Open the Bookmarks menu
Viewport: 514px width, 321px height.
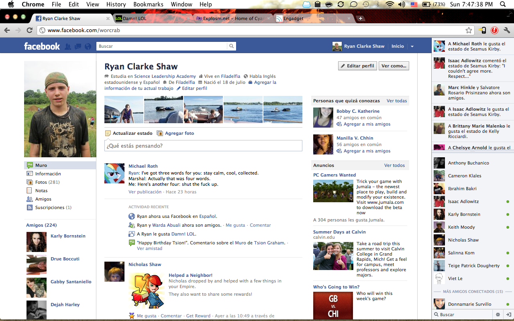click(x=149, y=4)
